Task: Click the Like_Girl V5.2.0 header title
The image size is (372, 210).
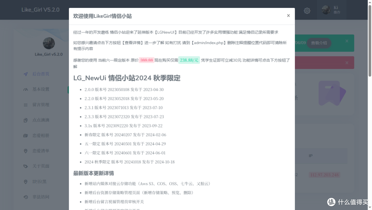Action: coord(40,10)
